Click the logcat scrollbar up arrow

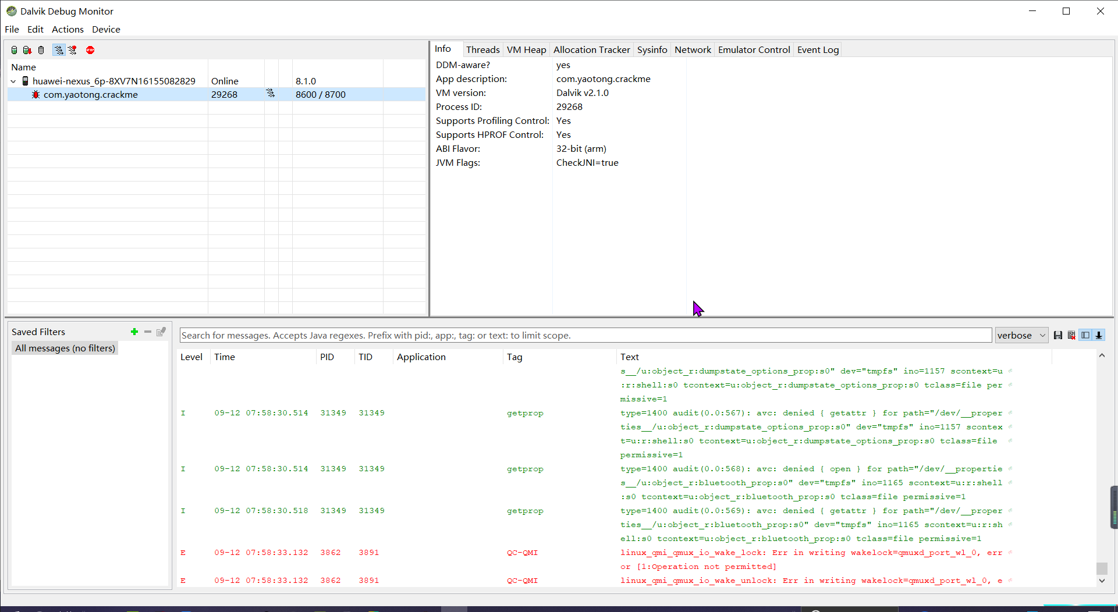point(1102,355)
